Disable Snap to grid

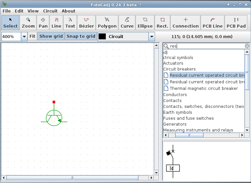click(x=81, y=36)
